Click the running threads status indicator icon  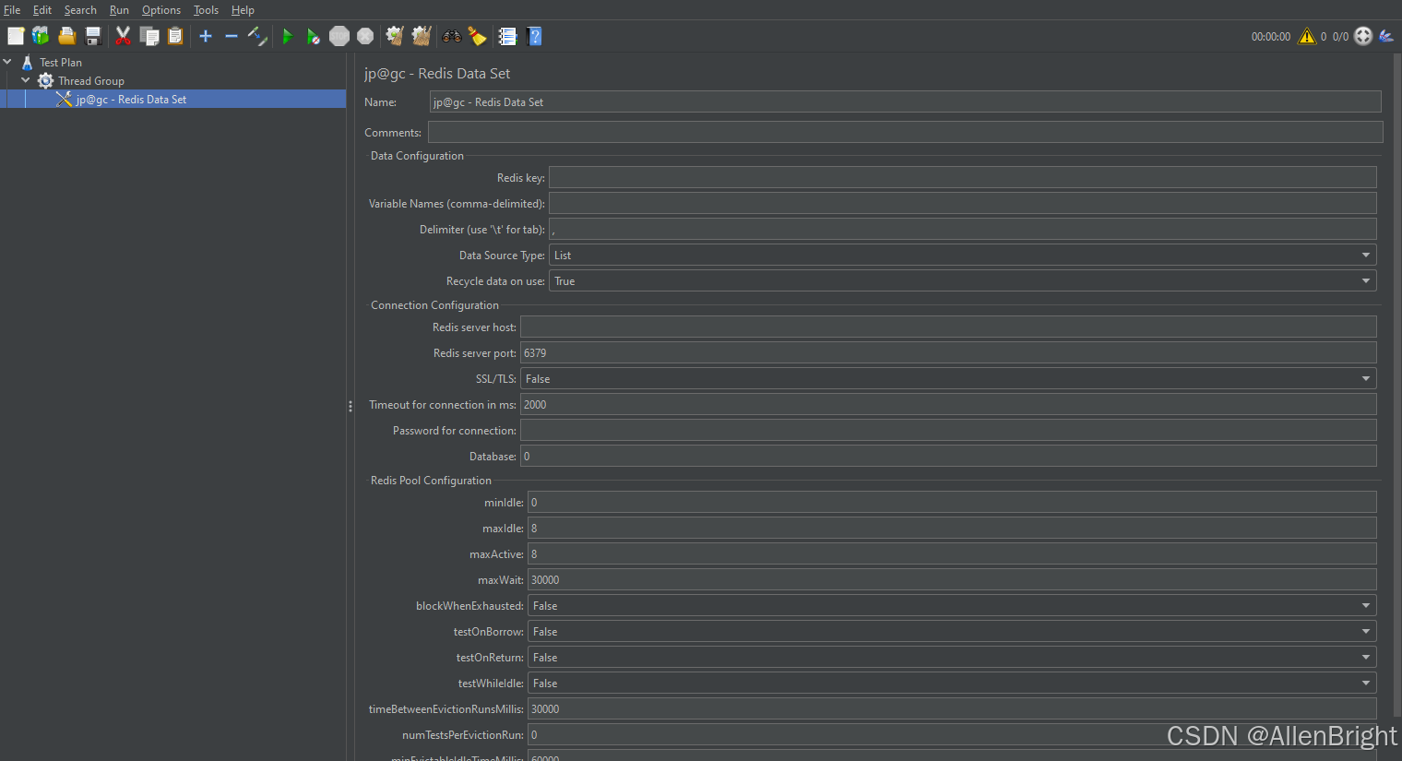pos(1363,36)
